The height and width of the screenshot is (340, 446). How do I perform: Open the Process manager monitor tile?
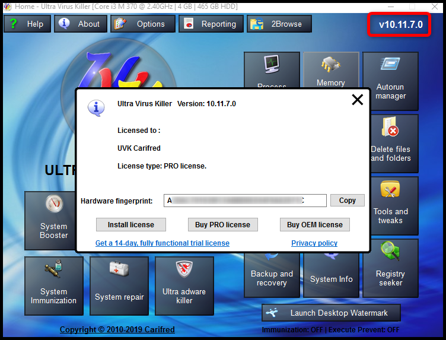[272, 70]
